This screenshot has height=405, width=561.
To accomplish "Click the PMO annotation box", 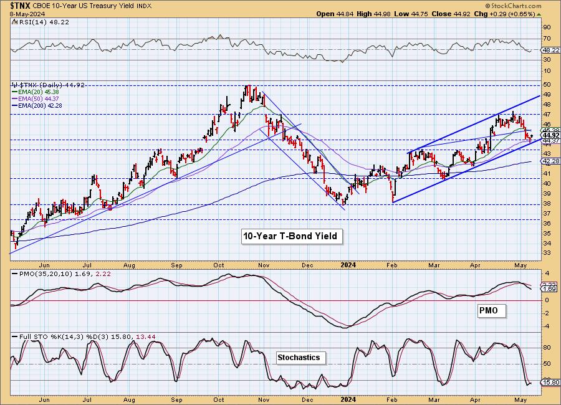I will 492,310.
